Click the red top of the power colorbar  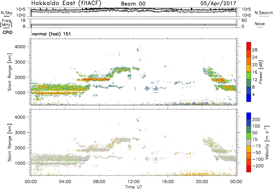pyautogui.click(x=249, y=46)
